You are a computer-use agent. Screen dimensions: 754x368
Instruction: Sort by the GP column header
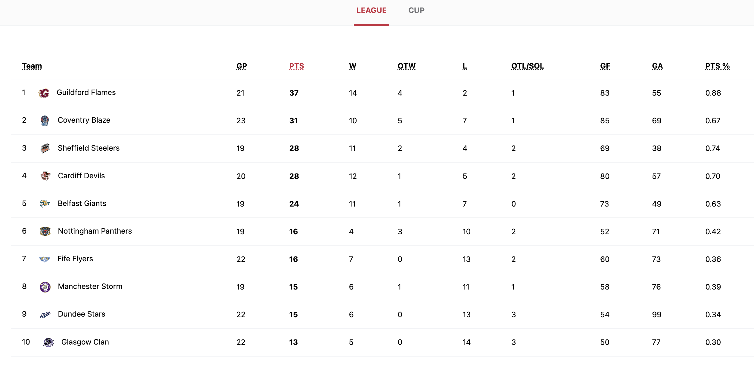click(241, 66)
